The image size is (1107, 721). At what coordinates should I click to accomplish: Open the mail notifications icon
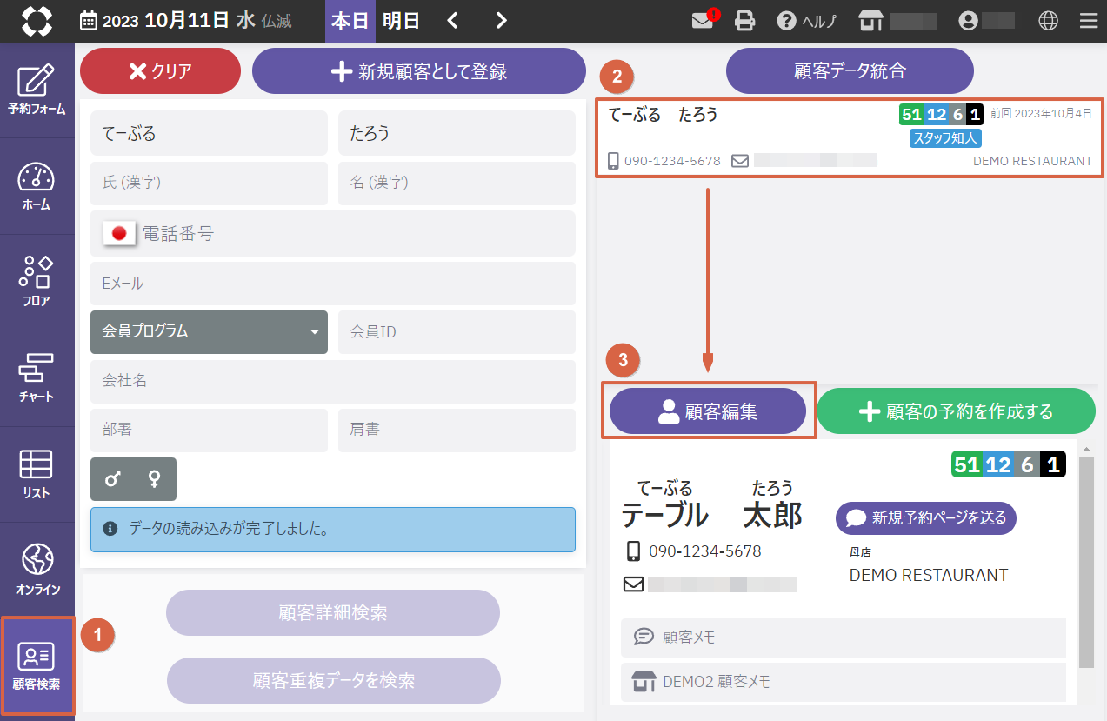704,21
